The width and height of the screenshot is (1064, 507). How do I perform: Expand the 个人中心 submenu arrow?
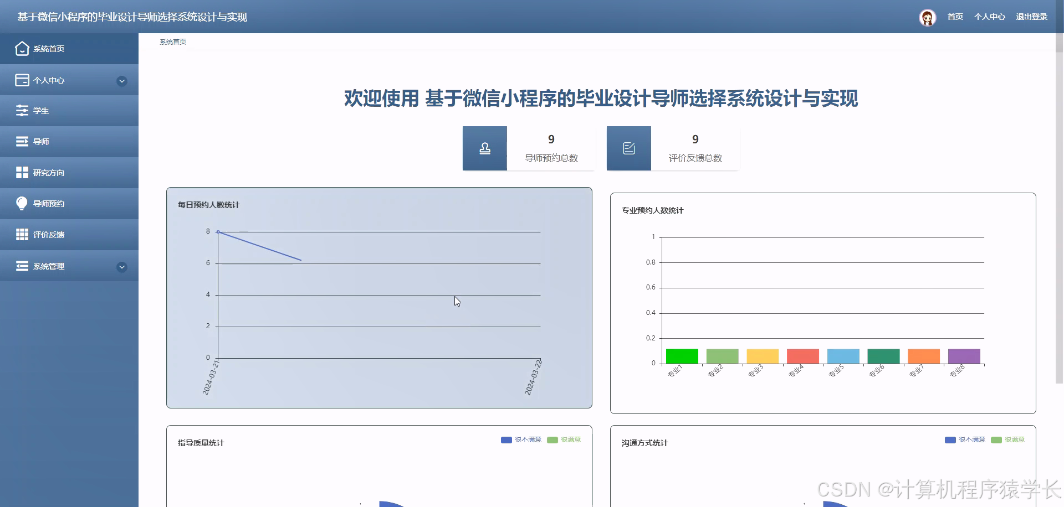pyautogui.click(x=122, y=81)
